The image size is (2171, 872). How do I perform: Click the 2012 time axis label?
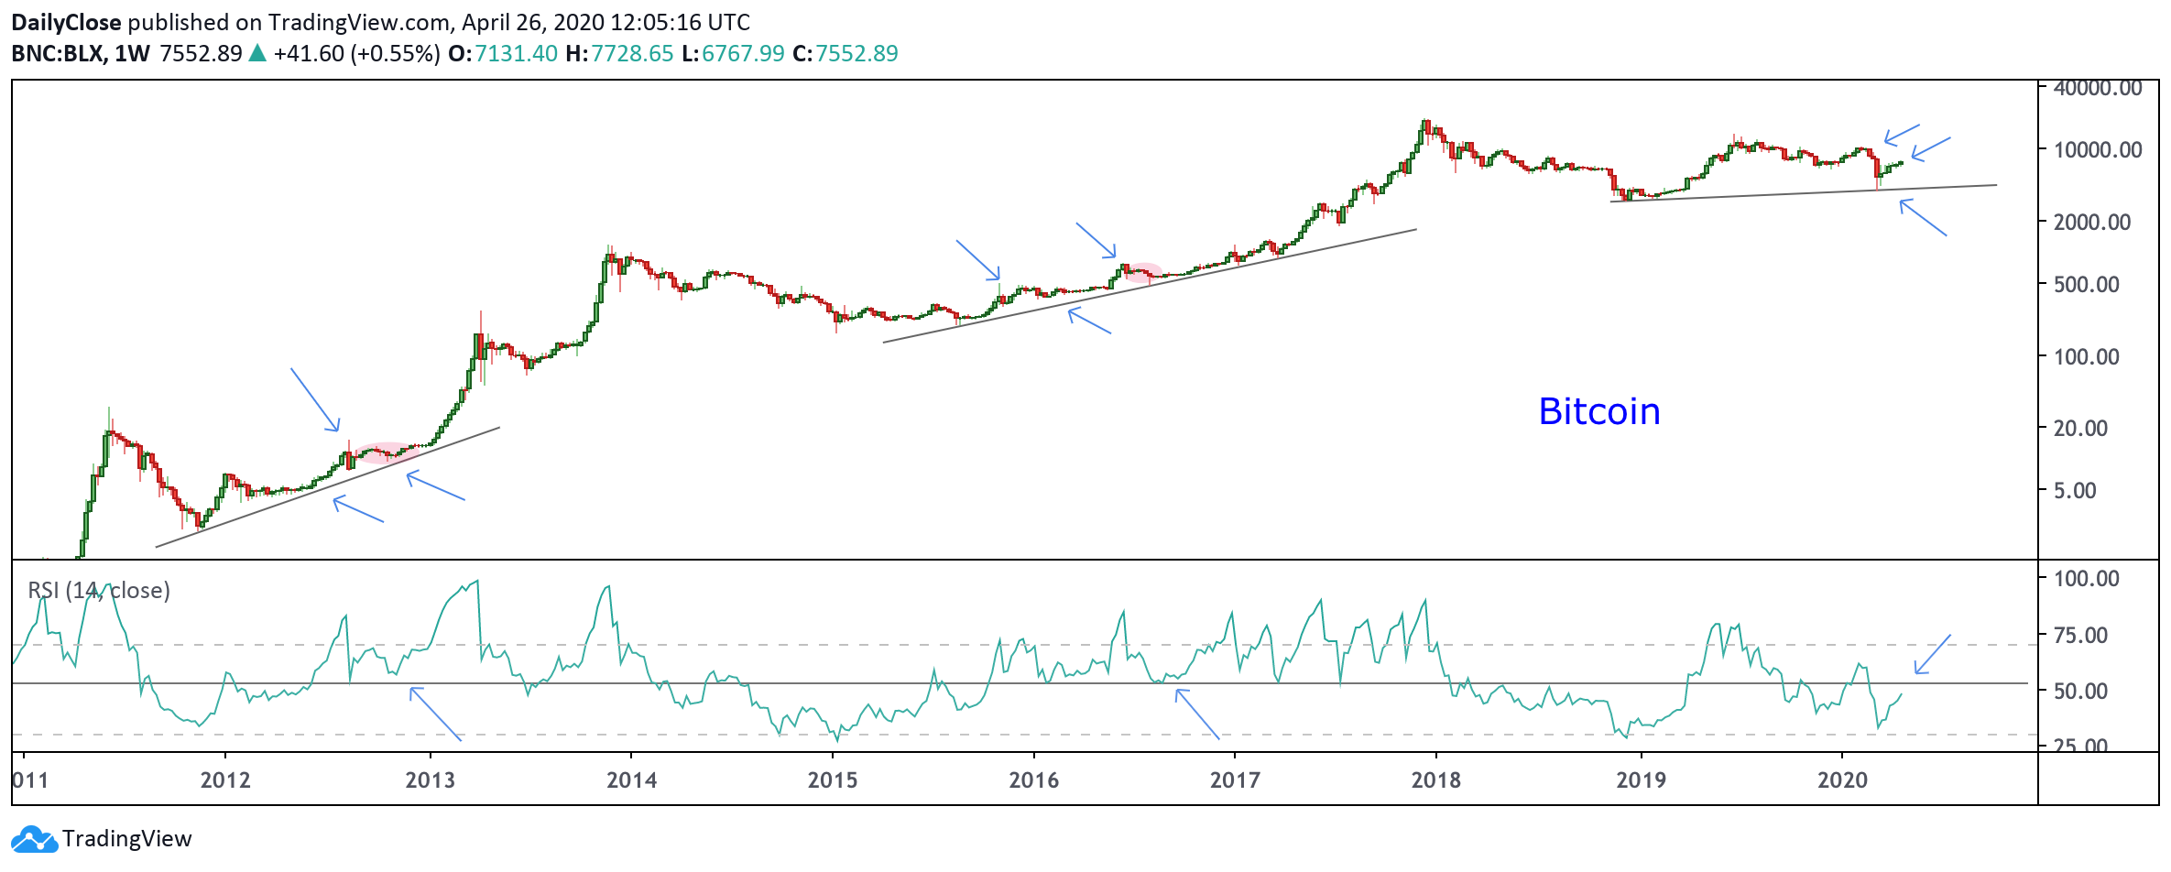coord(225,780)
